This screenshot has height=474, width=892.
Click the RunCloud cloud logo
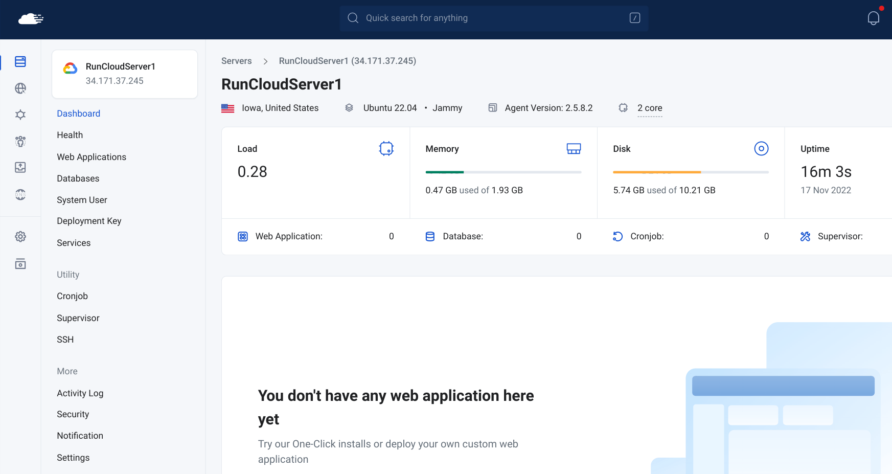31,19
